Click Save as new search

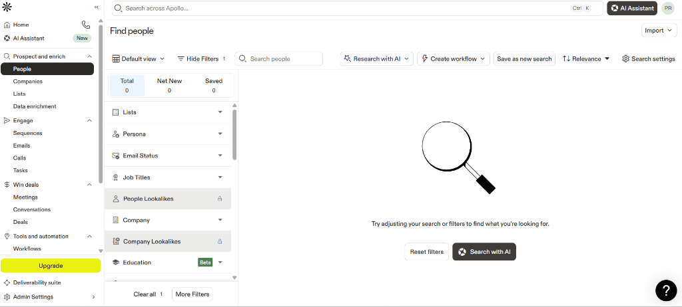pos(524,58)
